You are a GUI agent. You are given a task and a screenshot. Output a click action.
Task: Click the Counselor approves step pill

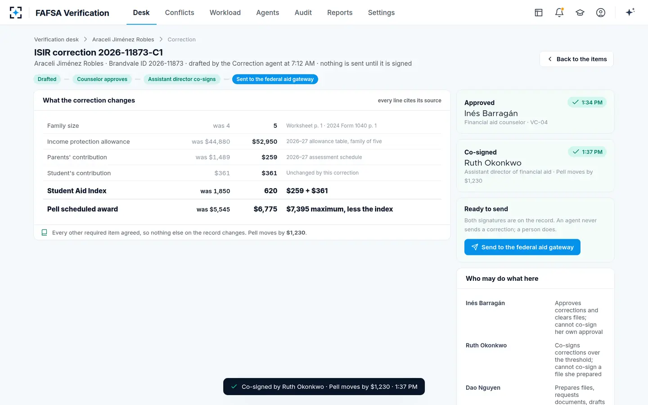[102, 79]
